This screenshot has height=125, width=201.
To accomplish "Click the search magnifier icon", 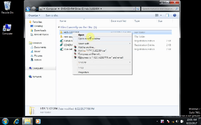I will point(177,9).
